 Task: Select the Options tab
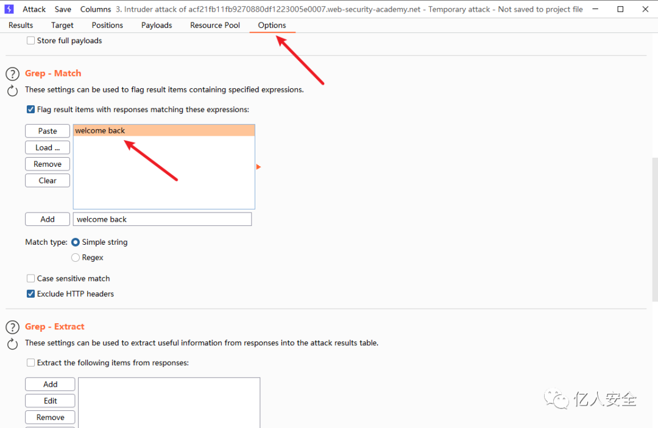click(x=272, y=25)
